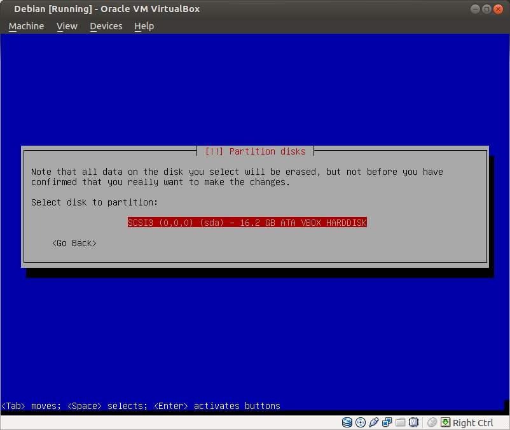Click the Right Ctrl host key label
The height and width of the screenshot is (430, 510).
coord(472,423)
